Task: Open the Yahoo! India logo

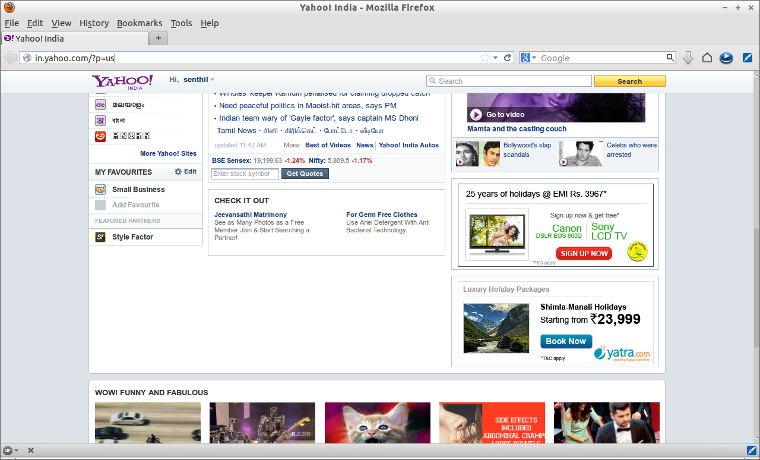Action: coord(122,81)
